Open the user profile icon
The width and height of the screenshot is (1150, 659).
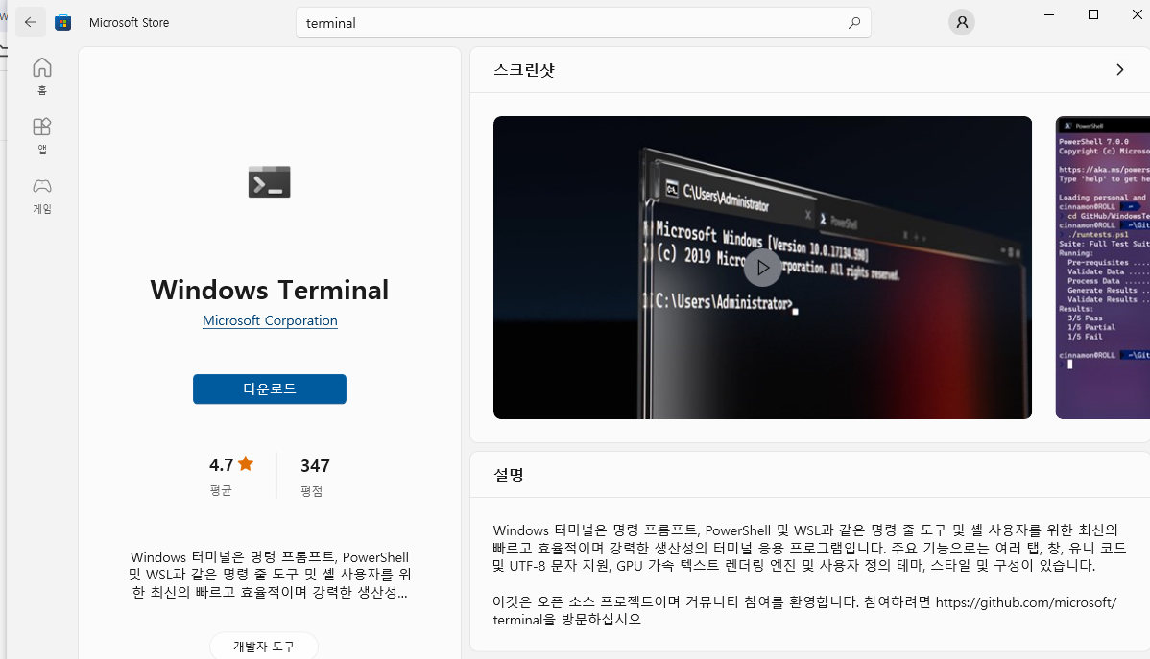pos(962,23)
